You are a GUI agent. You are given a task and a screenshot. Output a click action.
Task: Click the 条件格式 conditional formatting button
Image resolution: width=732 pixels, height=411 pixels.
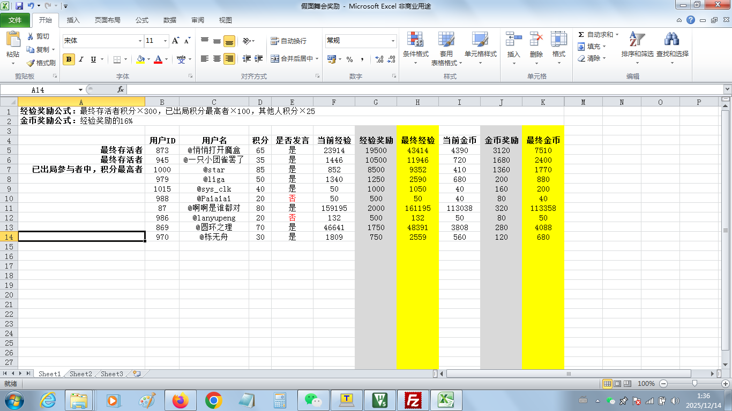pos(415,47)
